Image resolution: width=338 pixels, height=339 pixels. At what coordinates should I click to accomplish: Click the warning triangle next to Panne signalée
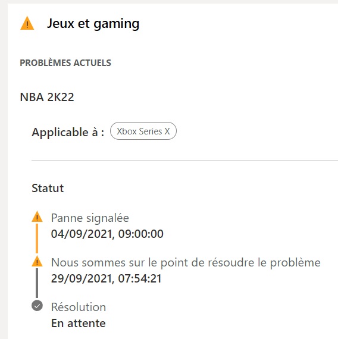pyautogui.click(x=37, y=216)
